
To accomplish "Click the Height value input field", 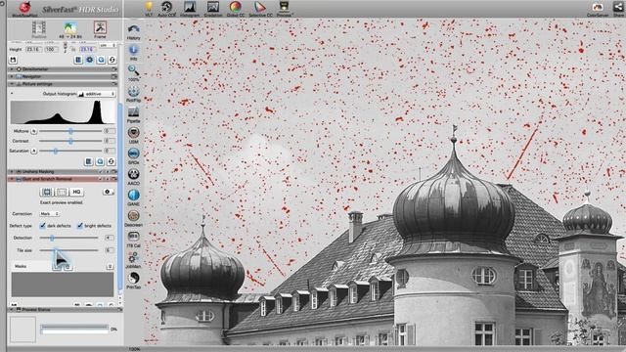I will pyautogui.click(x=33, y=50).
